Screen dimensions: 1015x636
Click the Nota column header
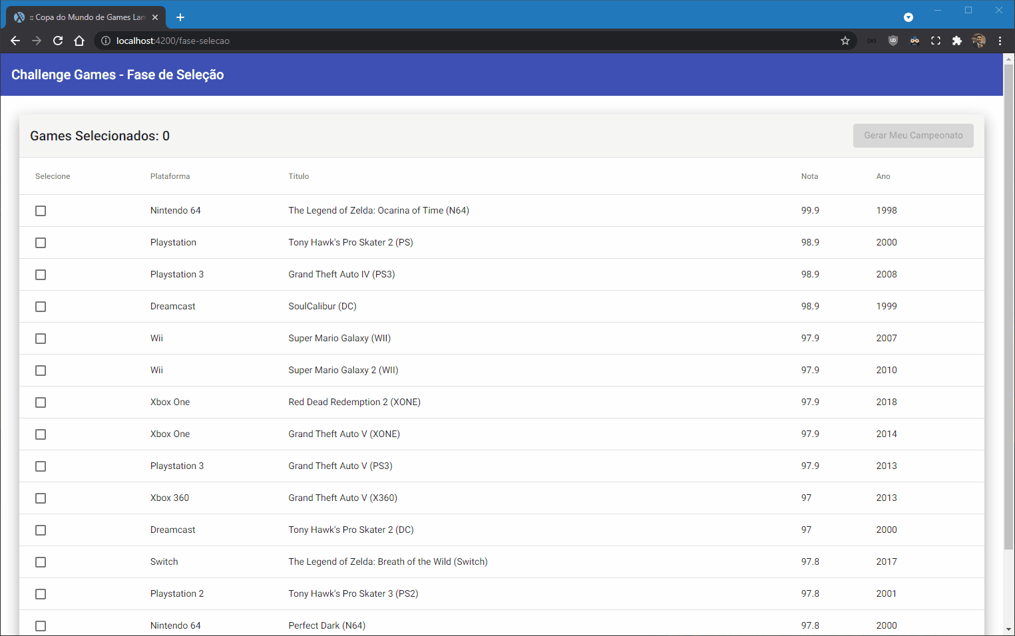(x=809, y=176)
